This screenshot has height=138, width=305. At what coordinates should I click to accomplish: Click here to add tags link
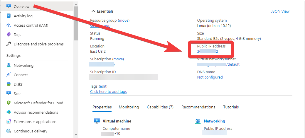click(108, 91)
